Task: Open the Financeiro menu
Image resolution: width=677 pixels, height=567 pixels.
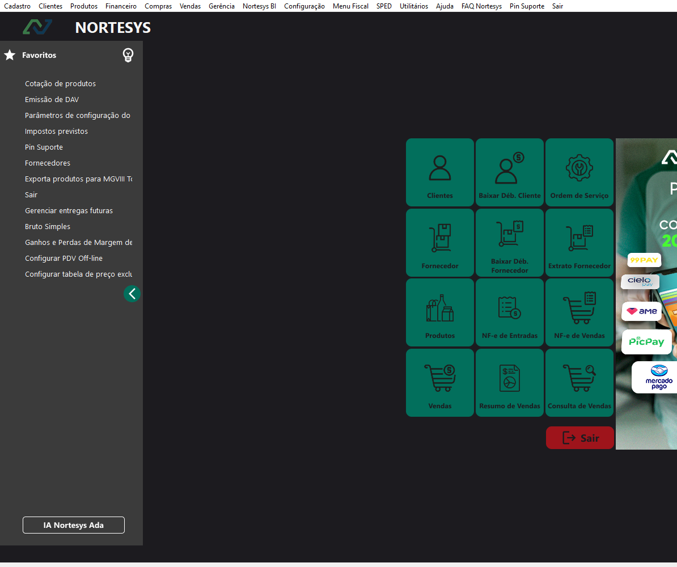Action: point(121,6)
